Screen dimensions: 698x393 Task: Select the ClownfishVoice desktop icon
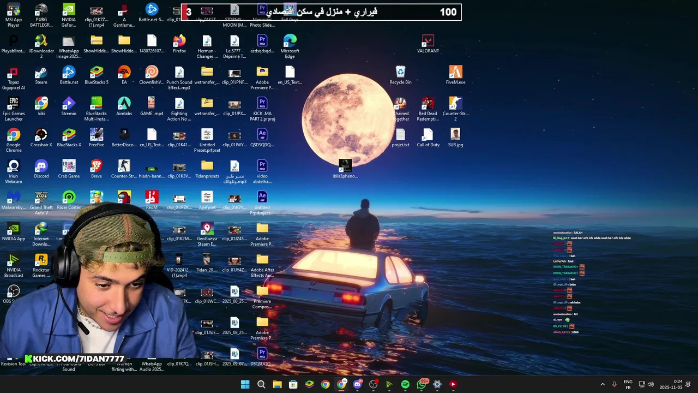point(152,75)
